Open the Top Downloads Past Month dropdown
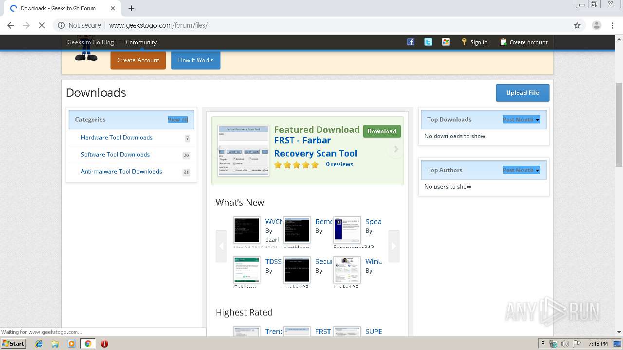This screenshot has height=350, width=623. coord(521,120)
